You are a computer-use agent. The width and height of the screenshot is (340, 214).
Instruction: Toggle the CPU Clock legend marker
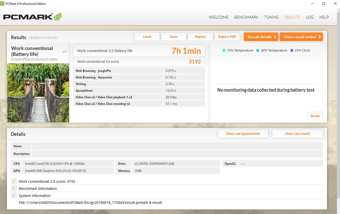tap(292, 50)
